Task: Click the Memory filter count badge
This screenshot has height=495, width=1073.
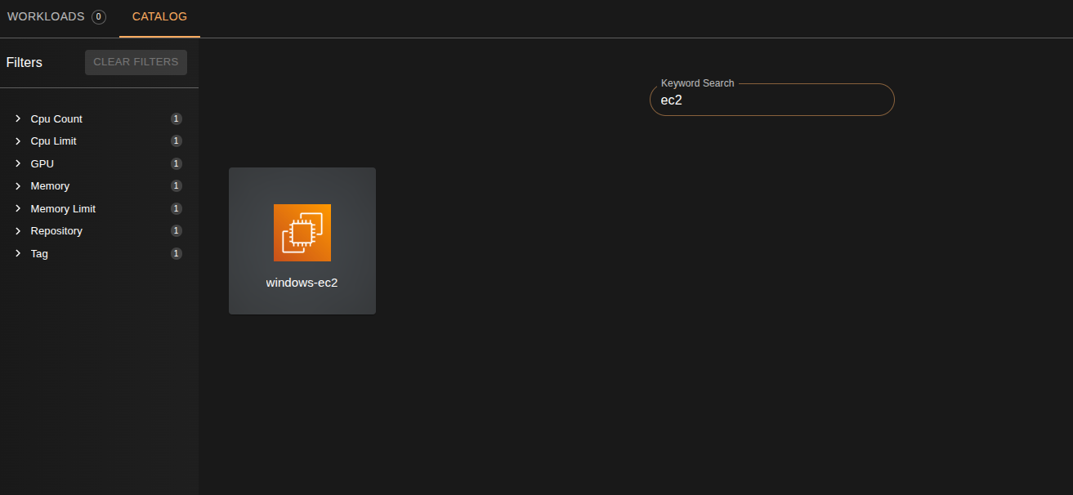Action: pos(176,185)
